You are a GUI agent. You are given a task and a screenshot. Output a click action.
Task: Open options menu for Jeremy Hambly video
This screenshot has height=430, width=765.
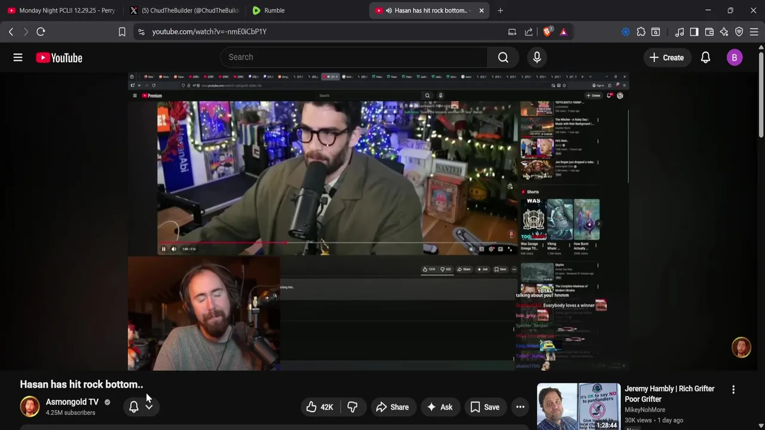(x=733, y=389)
